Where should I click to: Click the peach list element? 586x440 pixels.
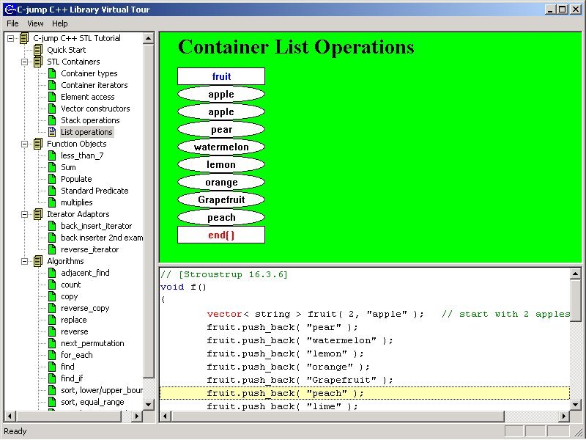point(221,217)
